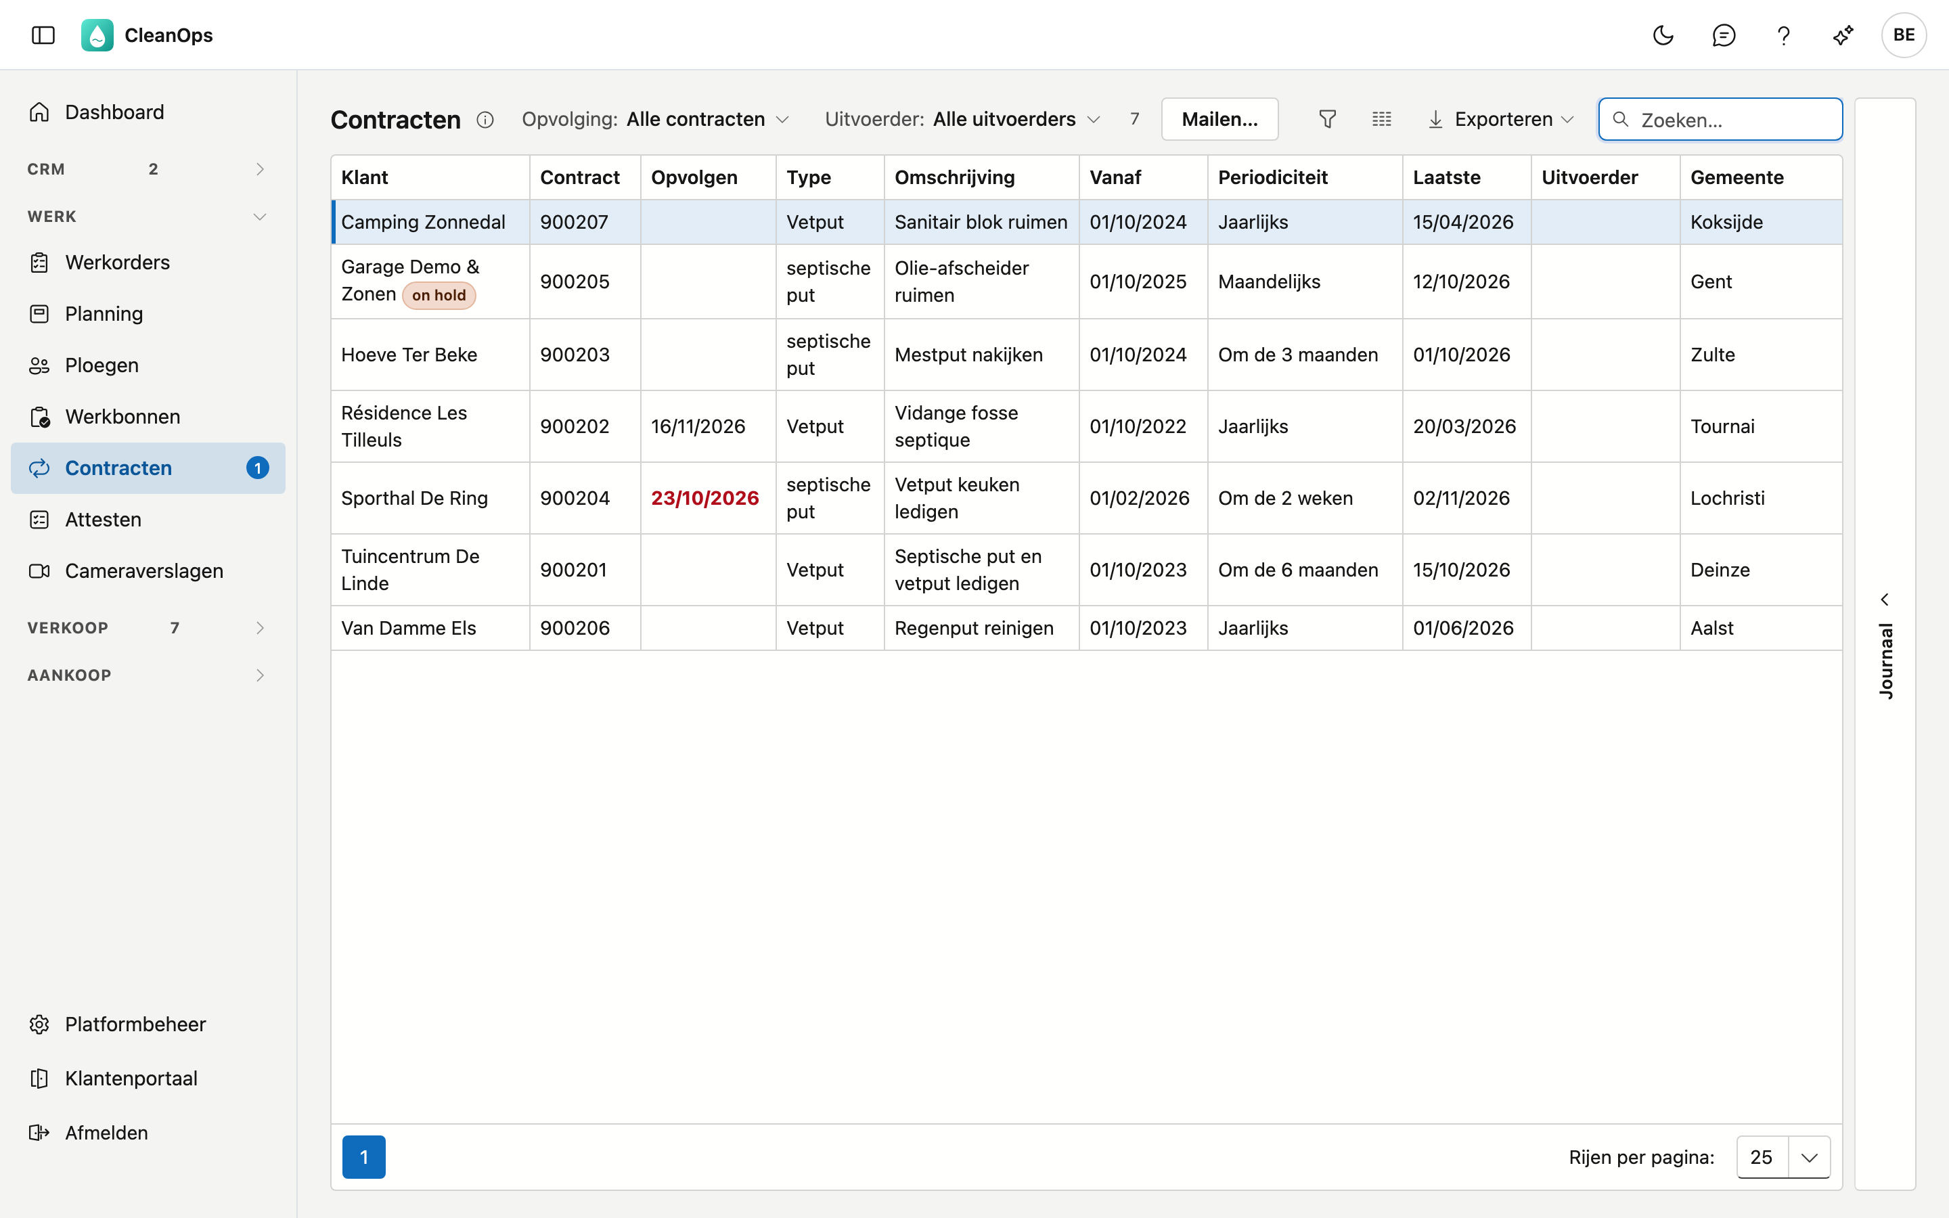Image resolution: width=1949 pixels, height=1218 pixels.
Task: Select Contracten in sidebar
Action: coord(148,468)
